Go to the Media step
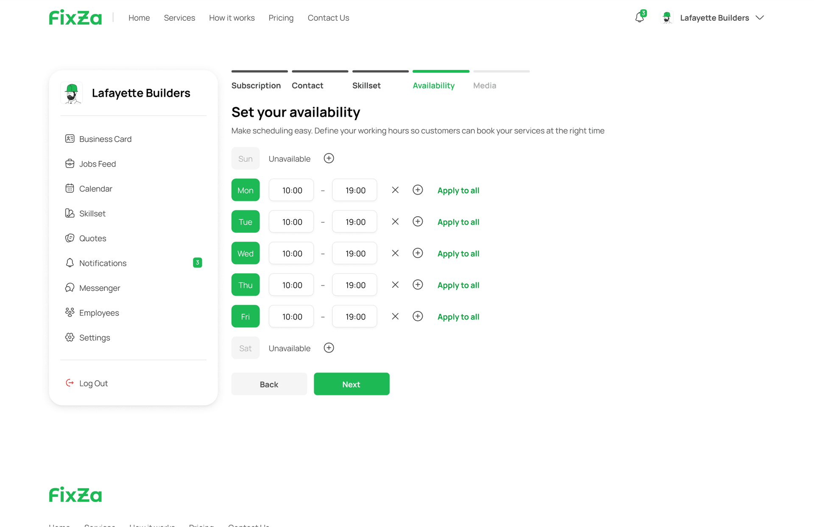Image resolution: width=814 pixels, height=527 pixels. click(484, 85)
